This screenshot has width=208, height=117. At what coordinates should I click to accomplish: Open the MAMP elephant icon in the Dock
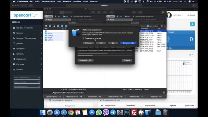pyautogui.click(x=141, y=112)
